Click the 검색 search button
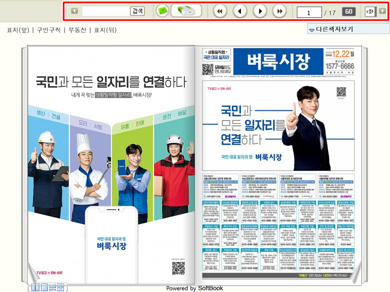The width and height of the screenshot is (390, 292). 137,11
